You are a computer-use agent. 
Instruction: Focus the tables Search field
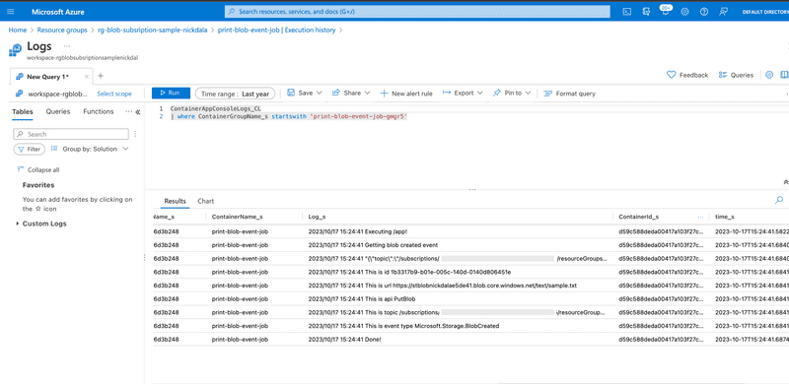pos(71,134)
